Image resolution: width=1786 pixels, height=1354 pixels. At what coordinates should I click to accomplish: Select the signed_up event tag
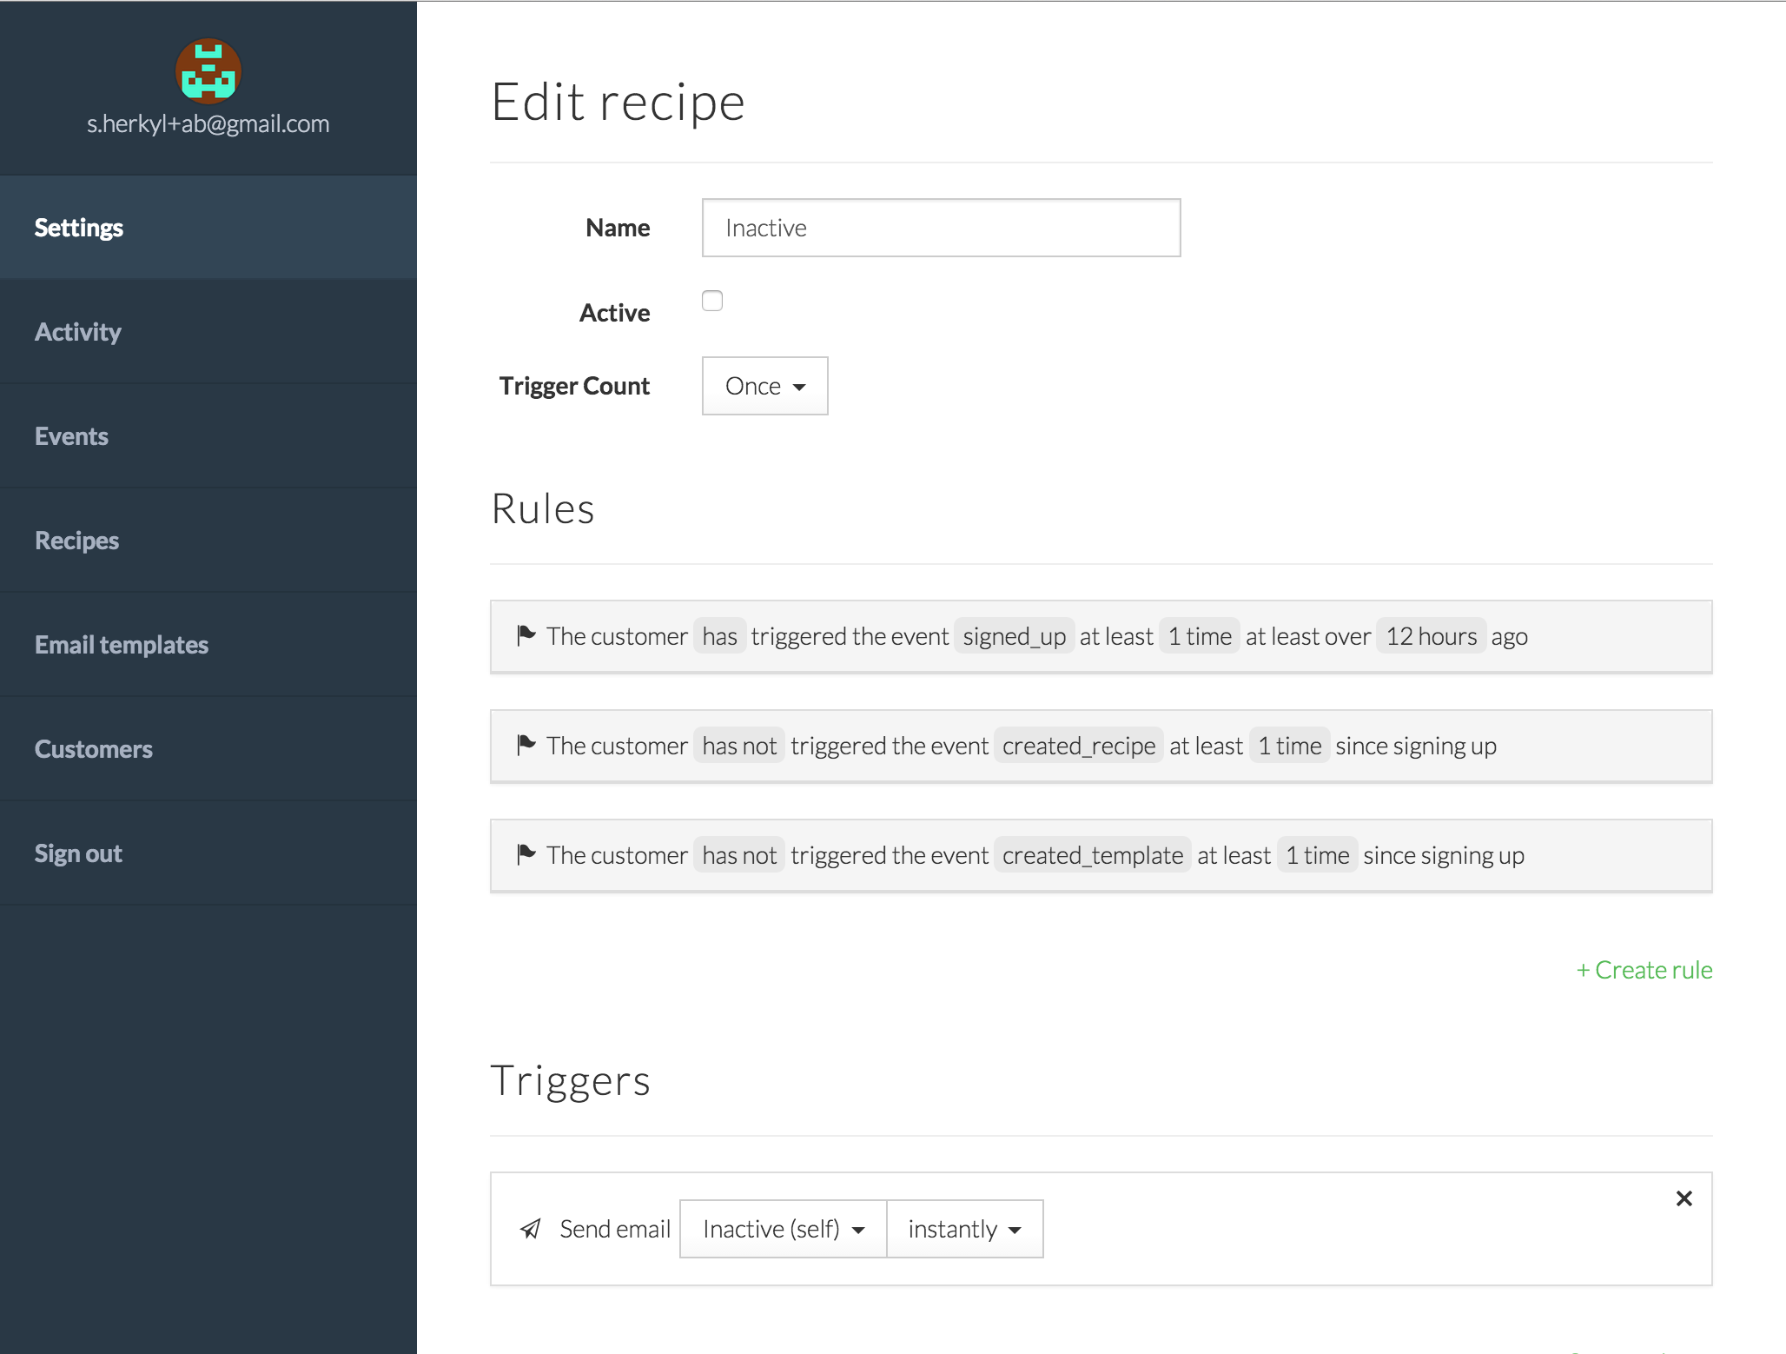1014,636
